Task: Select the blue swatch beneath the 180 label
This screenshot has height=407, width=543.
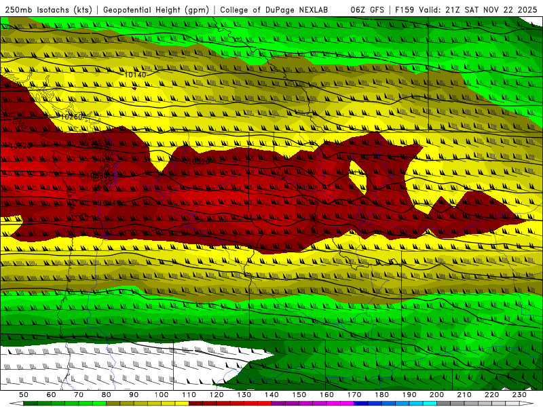Action: (388, 404)
